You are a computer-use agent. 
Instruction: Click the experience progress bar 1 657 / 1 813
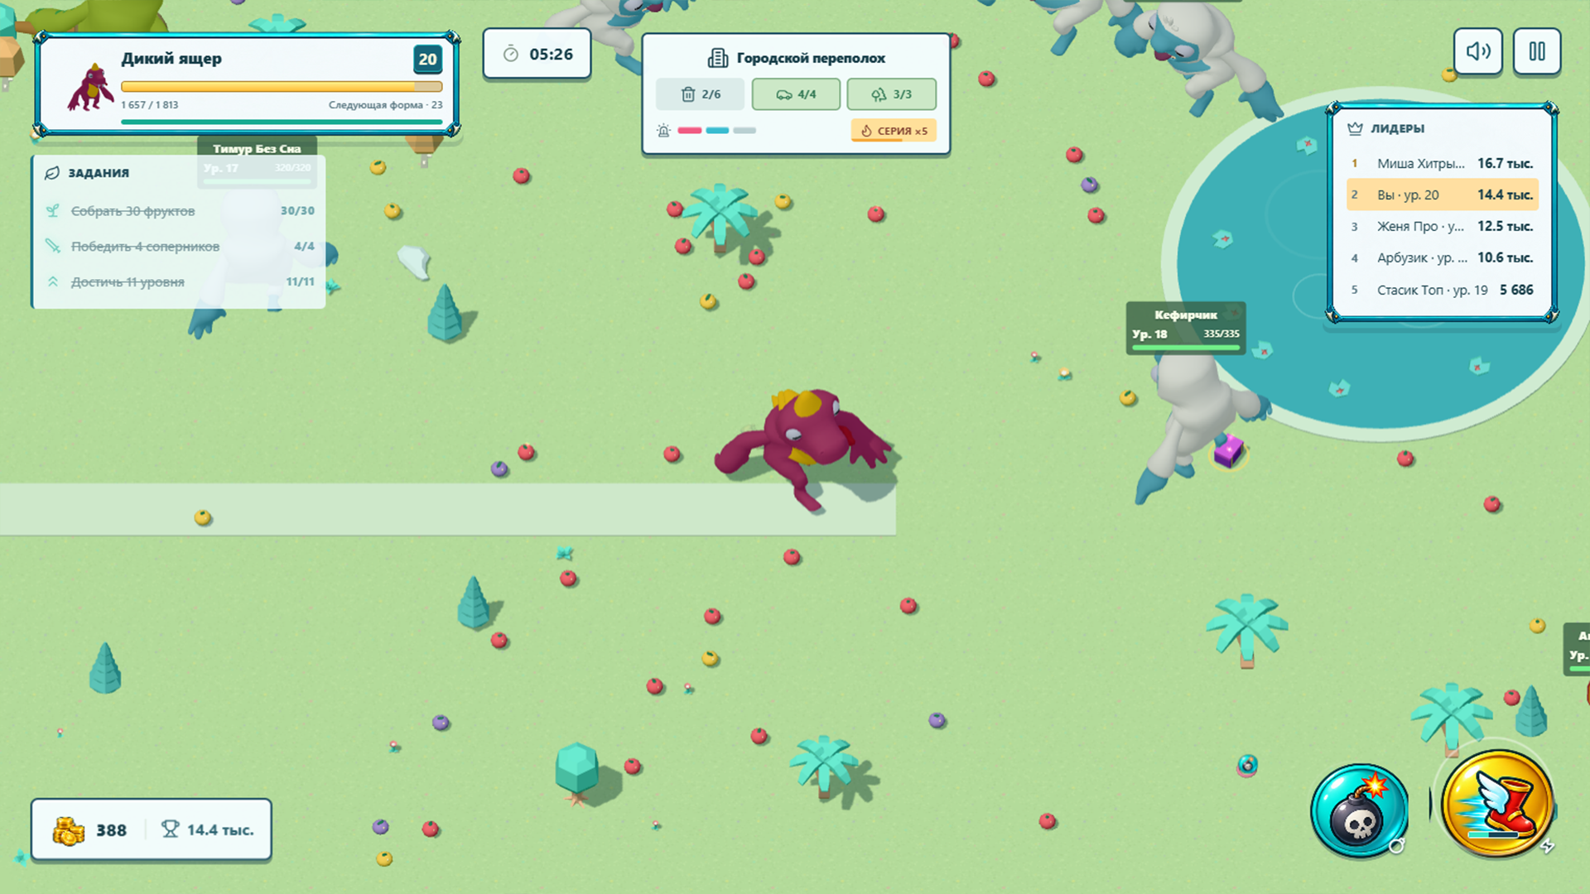coord(282,86)
